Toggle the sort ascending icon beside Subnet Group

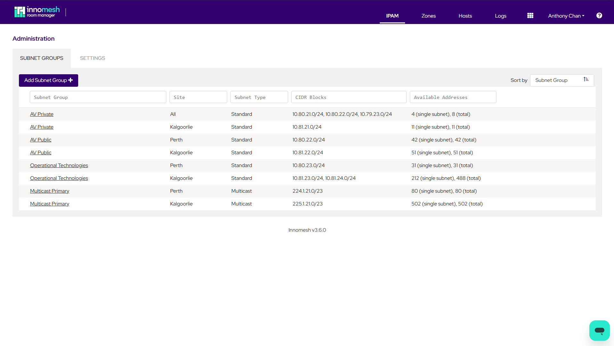click(586, 79)
